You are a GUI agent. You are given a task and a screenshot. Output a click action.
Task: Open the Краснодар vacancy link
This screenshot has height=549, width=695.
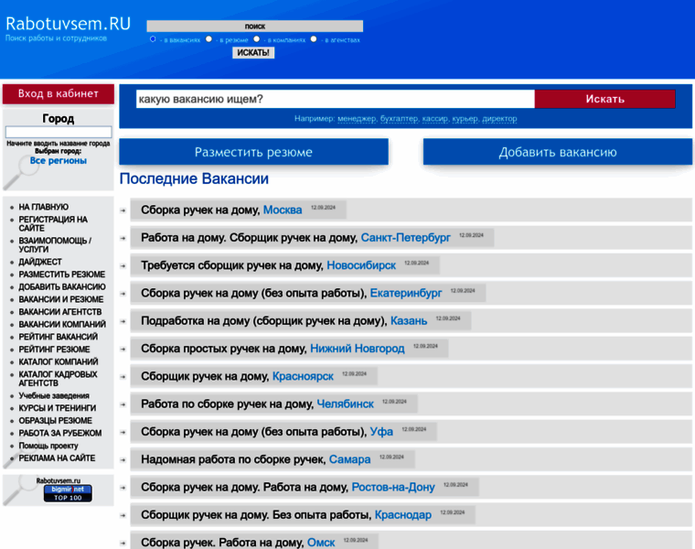pyautogui.click(x=403, y=515)
